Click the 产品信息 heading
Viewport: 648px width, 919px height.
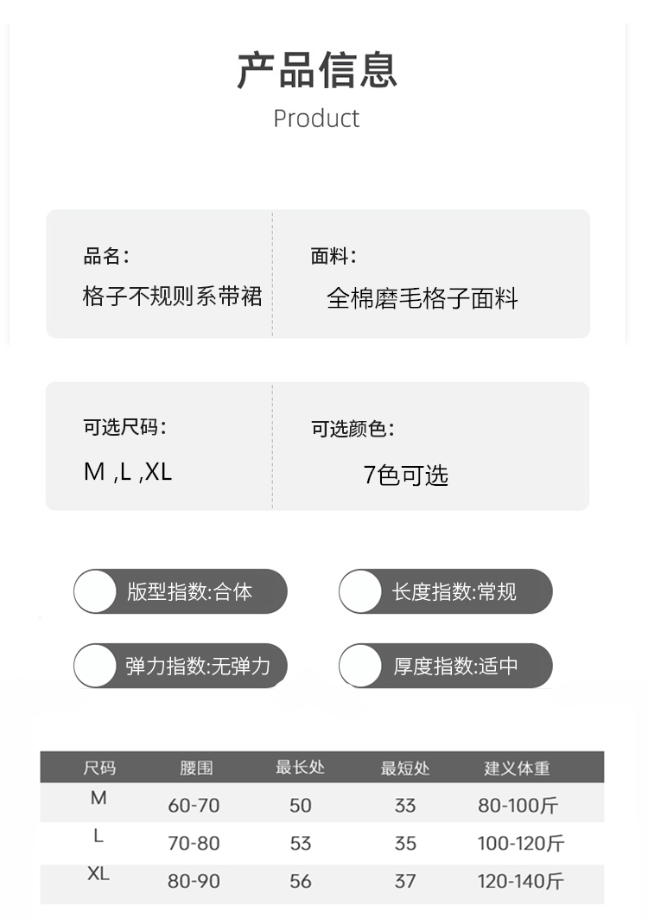[317, 71]
